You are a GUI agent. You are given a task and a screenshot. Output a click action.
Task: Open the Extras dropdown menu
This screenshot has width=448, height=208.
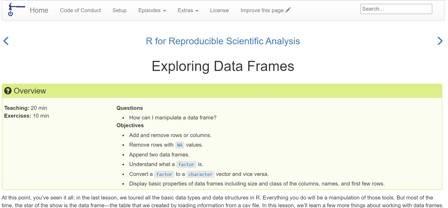pyautogui.click(x=188, y=10)
